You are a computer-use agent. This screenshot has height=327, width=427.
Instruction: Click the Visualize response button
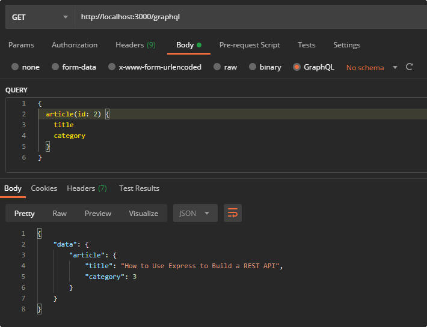(x=143, y=213)
